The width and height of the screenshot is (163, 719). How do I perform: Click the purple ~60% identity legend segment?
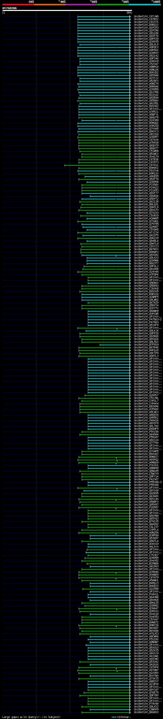click(82, 5)
